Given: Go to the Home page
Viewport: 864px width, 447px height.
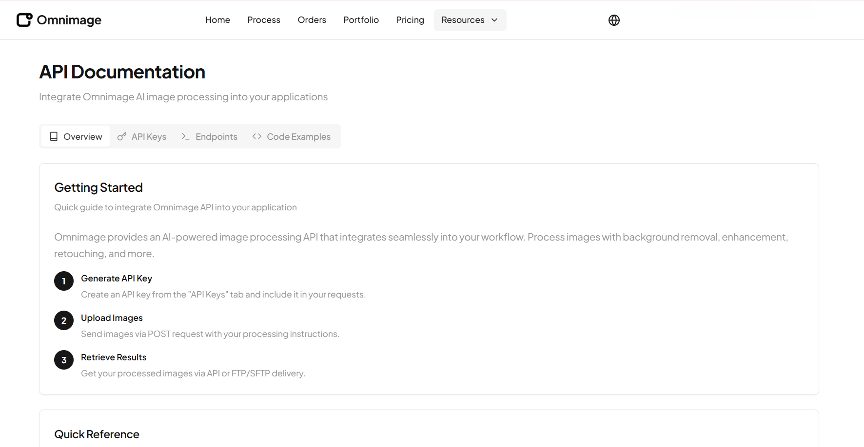Looking at the screenshot, I should coord(217,20).
